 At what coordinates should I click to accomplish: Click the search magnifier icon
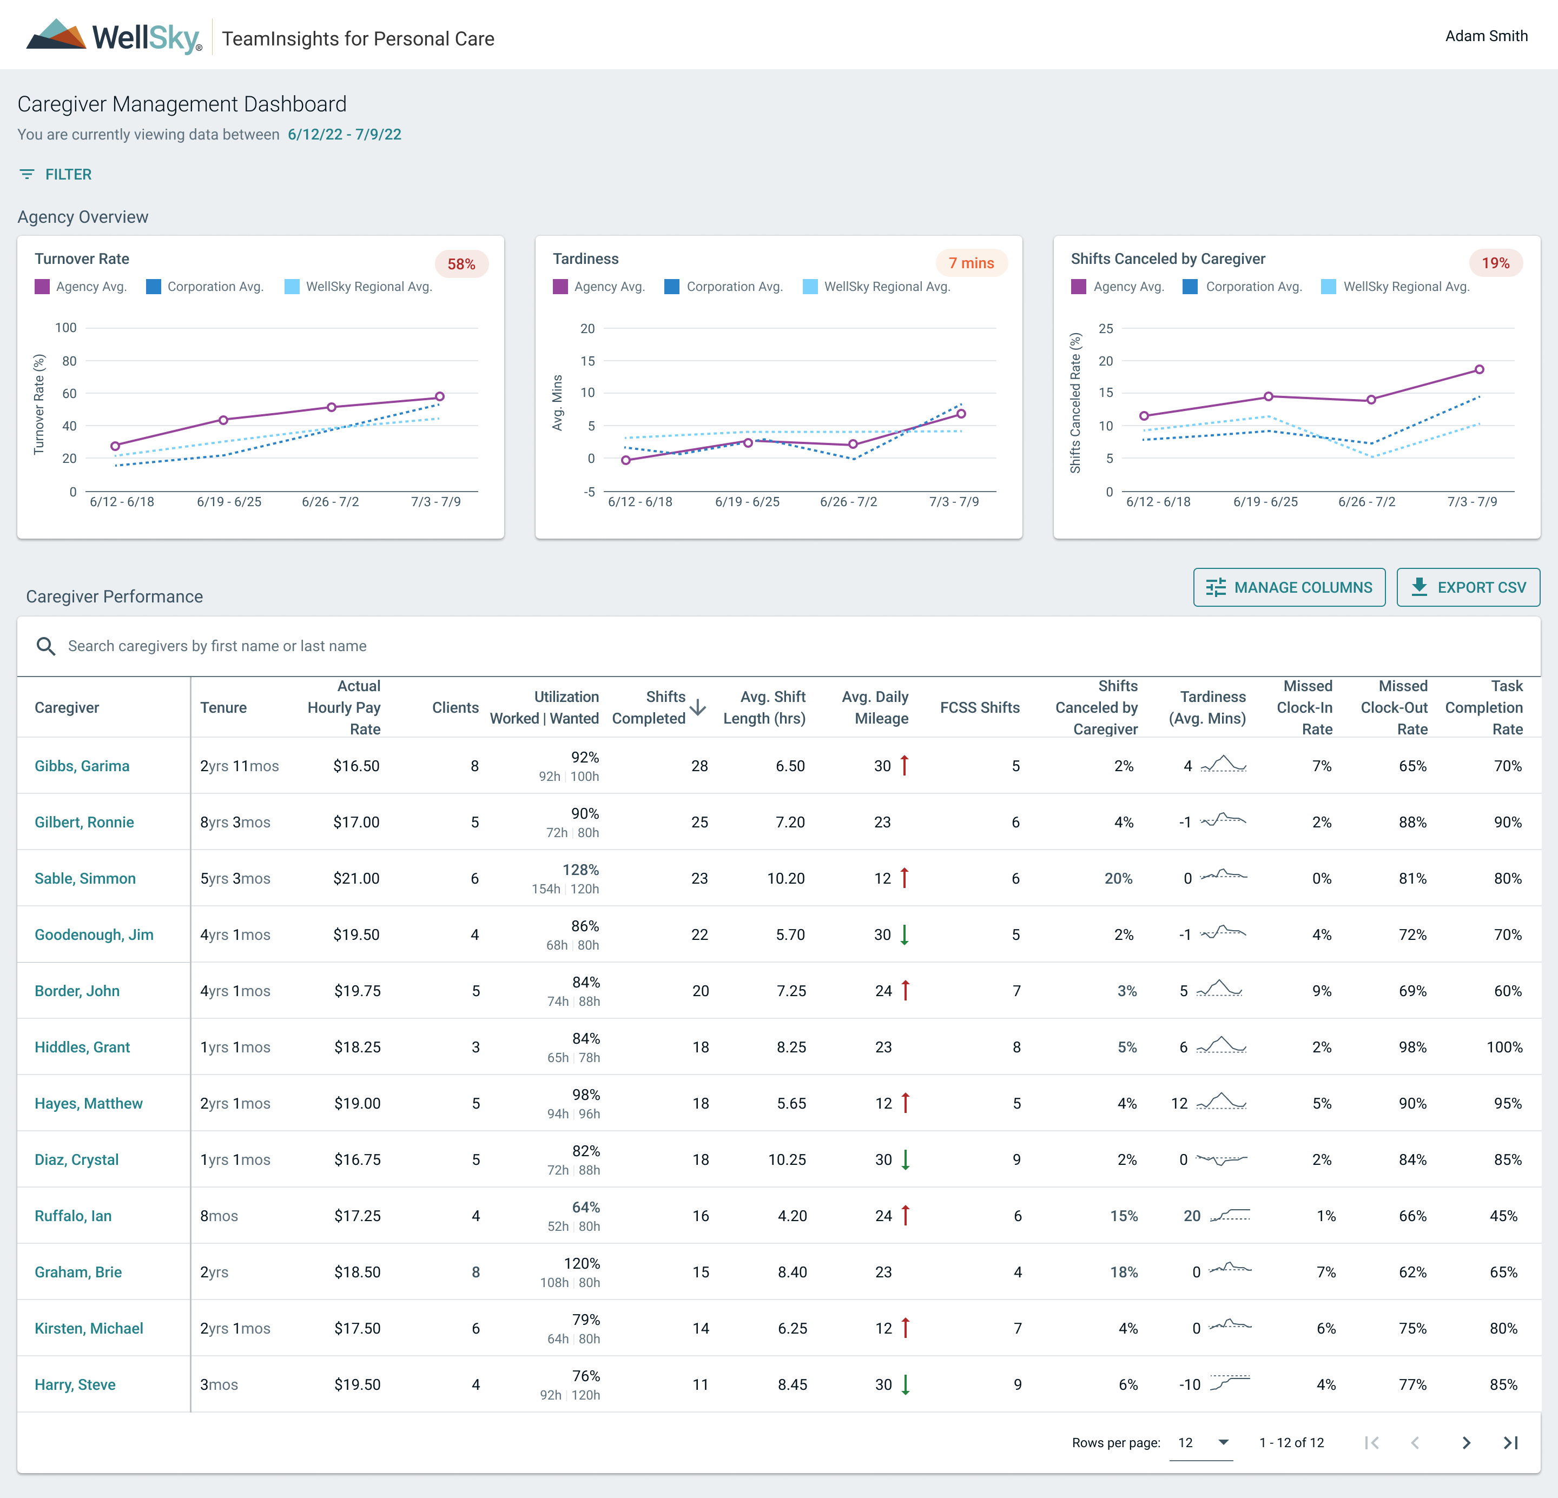46,646
